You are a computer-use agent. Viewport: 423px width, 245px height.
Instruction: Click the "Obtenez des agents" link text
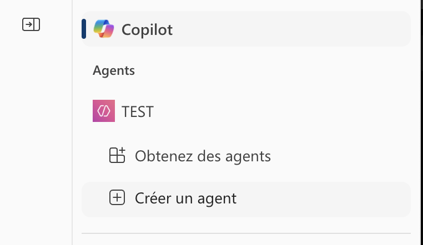tap(203, 156)
